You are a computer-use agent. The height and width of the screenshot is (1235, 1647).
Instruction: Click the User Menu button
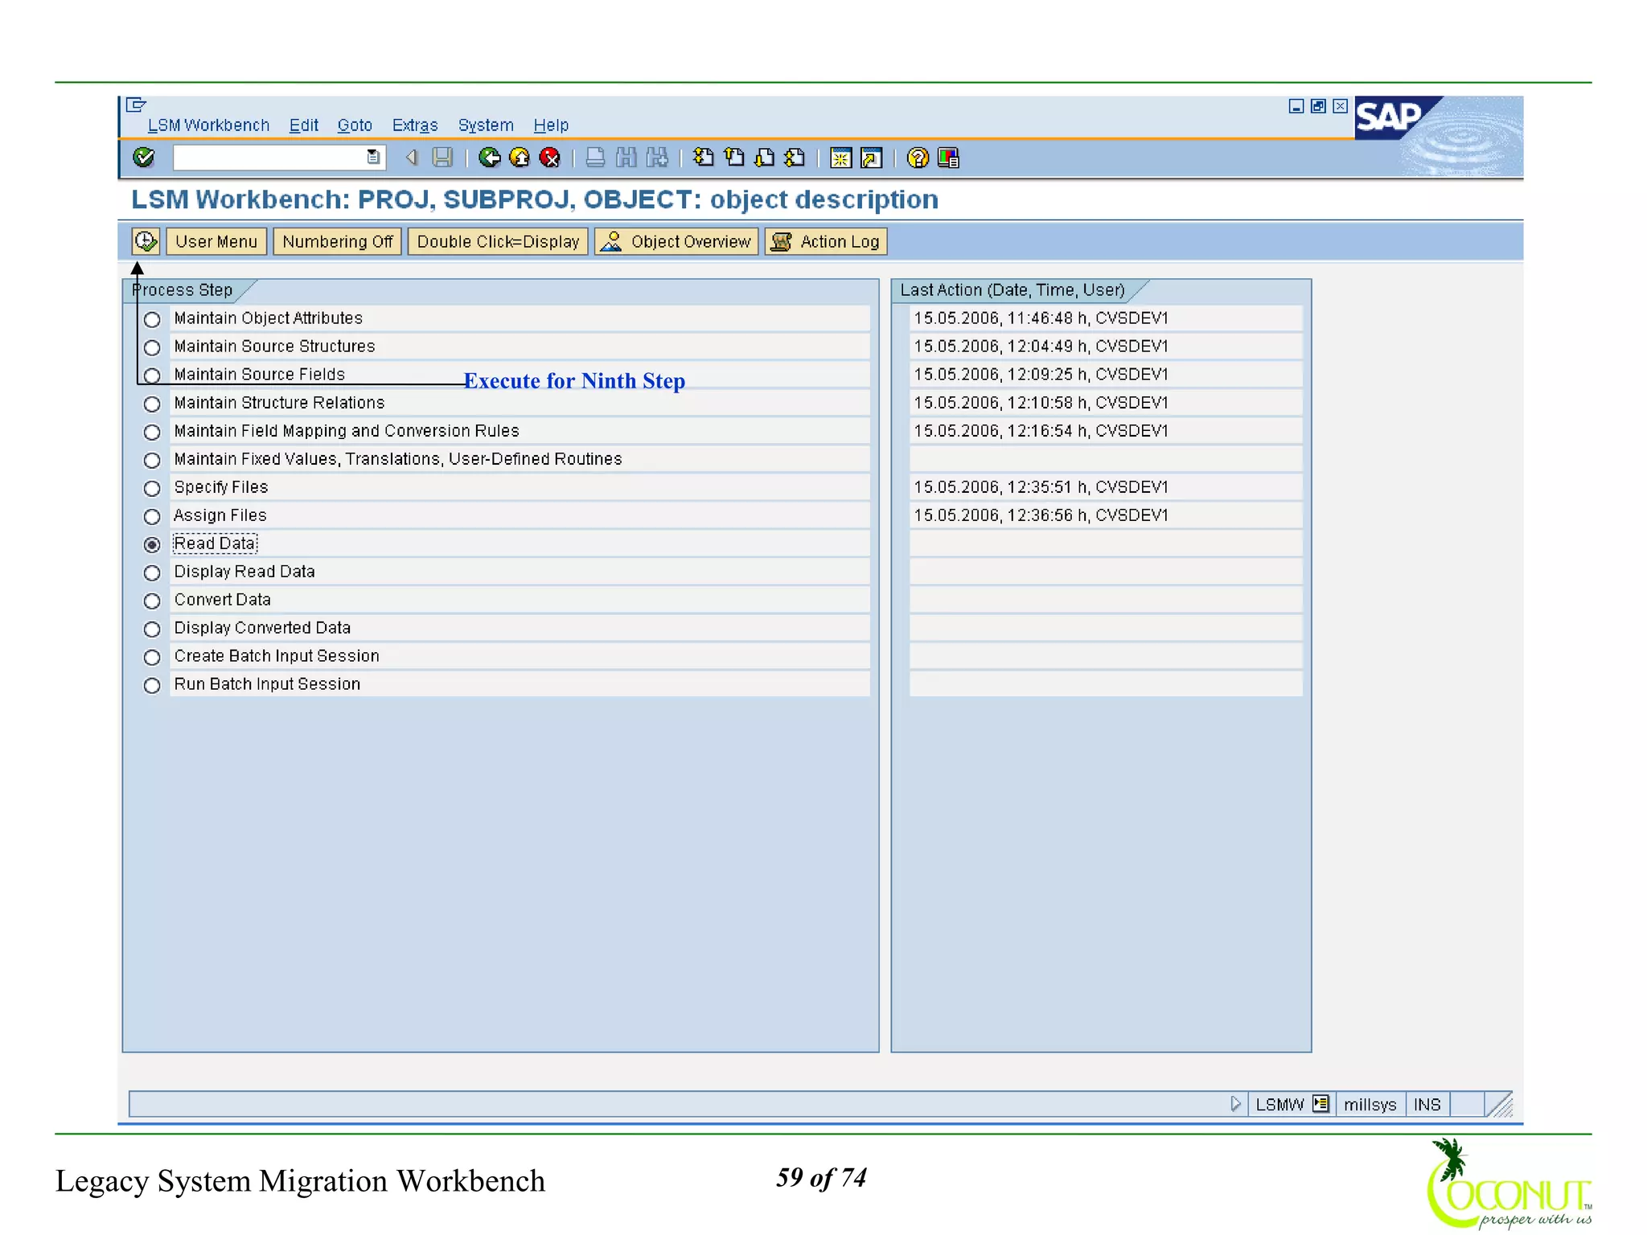coord(216,241)
